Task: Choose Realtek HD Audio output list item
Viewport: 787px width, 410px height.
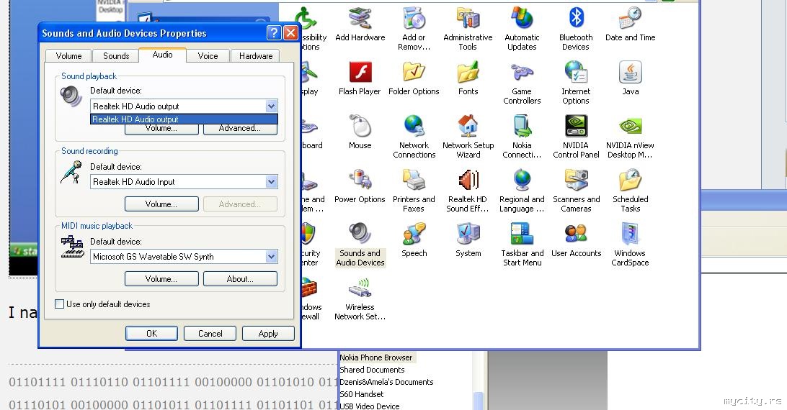Action: tap(184, 119)
